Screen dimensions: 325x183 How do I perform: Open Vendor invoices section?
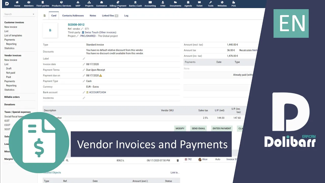point(13,55)
